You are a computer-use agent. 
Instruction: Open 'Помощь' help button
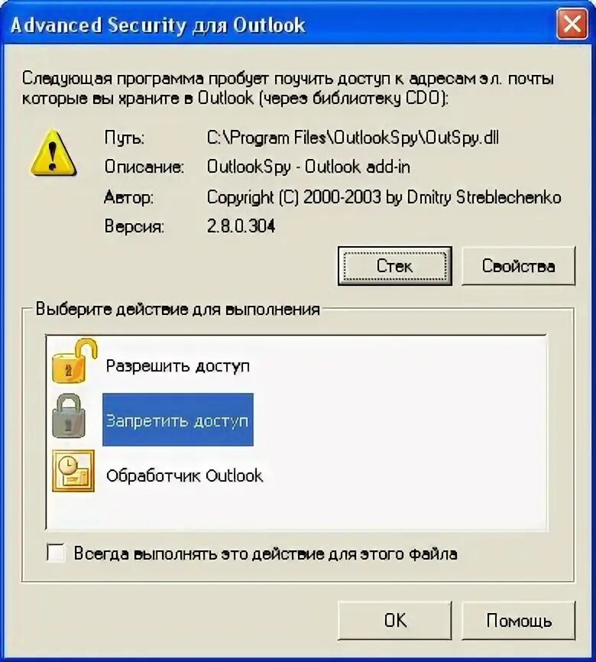pyautogui.click(x=518, y=621)
